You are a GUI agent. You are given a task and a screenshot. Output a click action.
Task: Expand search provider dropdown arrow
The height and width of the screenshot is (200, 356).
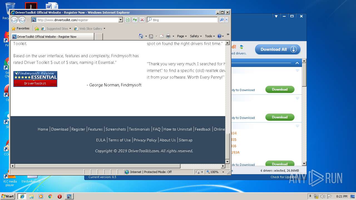[x=227, y=20]
